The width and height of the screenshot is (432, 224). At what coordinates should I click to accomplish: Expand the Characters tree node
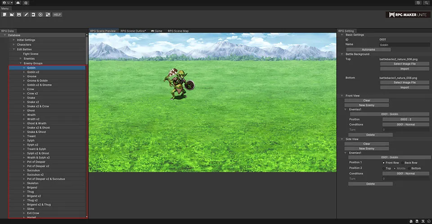click(x=14, y=45)
